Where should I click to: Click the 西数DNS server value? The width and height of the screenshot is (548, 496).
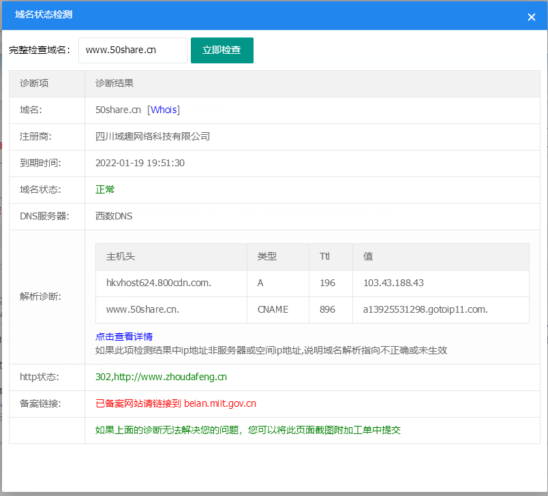tap(114, 216)
